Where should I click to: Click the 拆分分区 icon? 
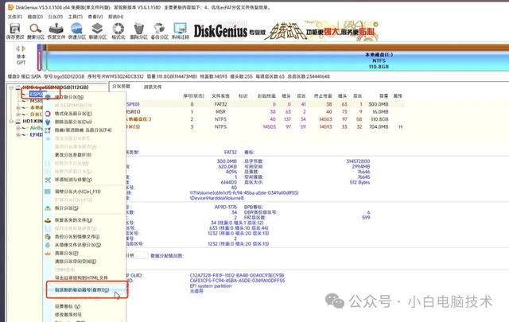(x=48, y=208)
